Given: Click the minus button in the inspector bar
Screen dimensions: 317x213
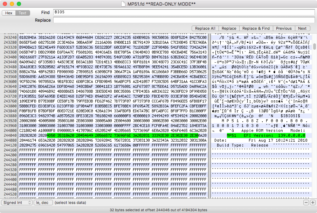Looking at the screenshot, I should [306, 203].
